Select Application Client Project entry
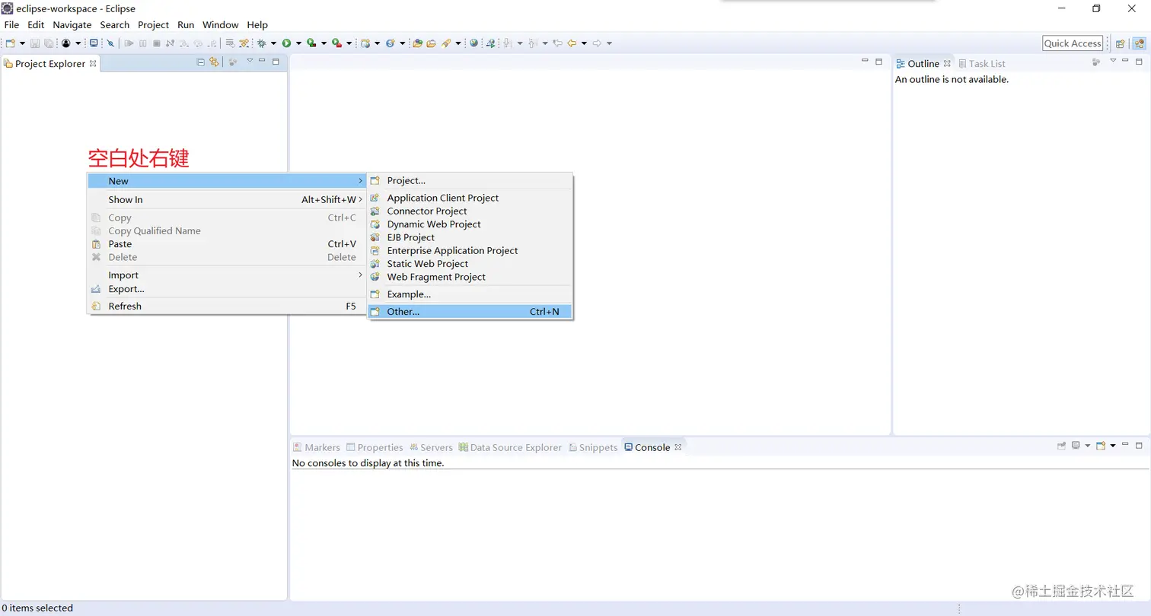The height and width of the screenshot is (616, 1151). [x=470, y=198]
